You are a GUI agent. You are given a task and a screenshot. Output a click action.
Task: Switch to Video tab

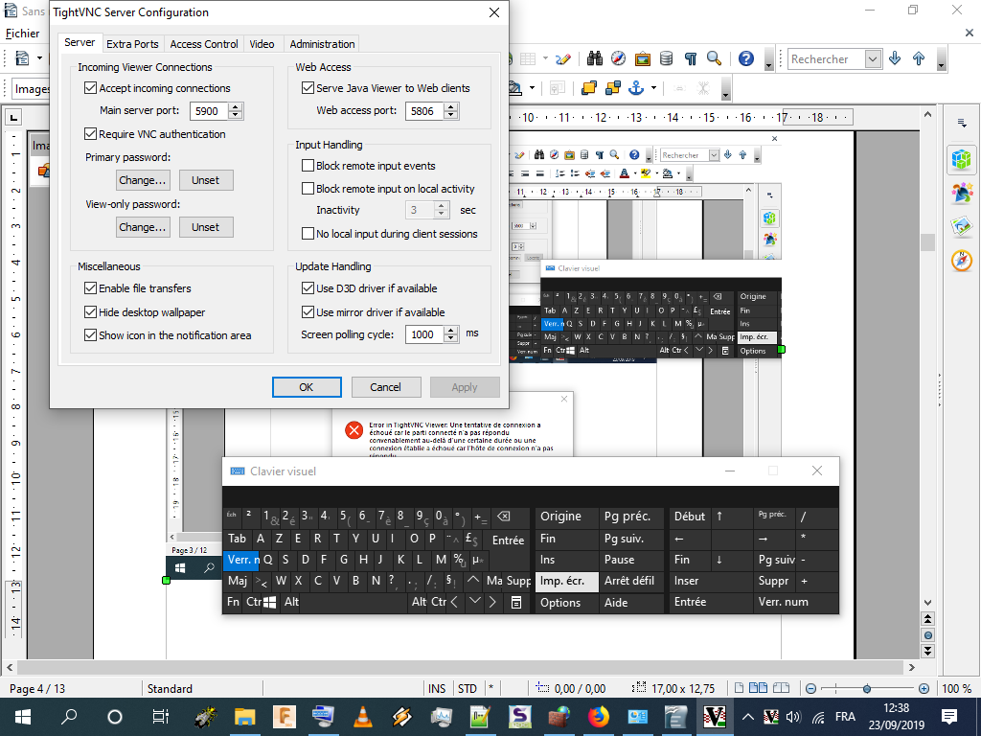(x=262, y=44)
